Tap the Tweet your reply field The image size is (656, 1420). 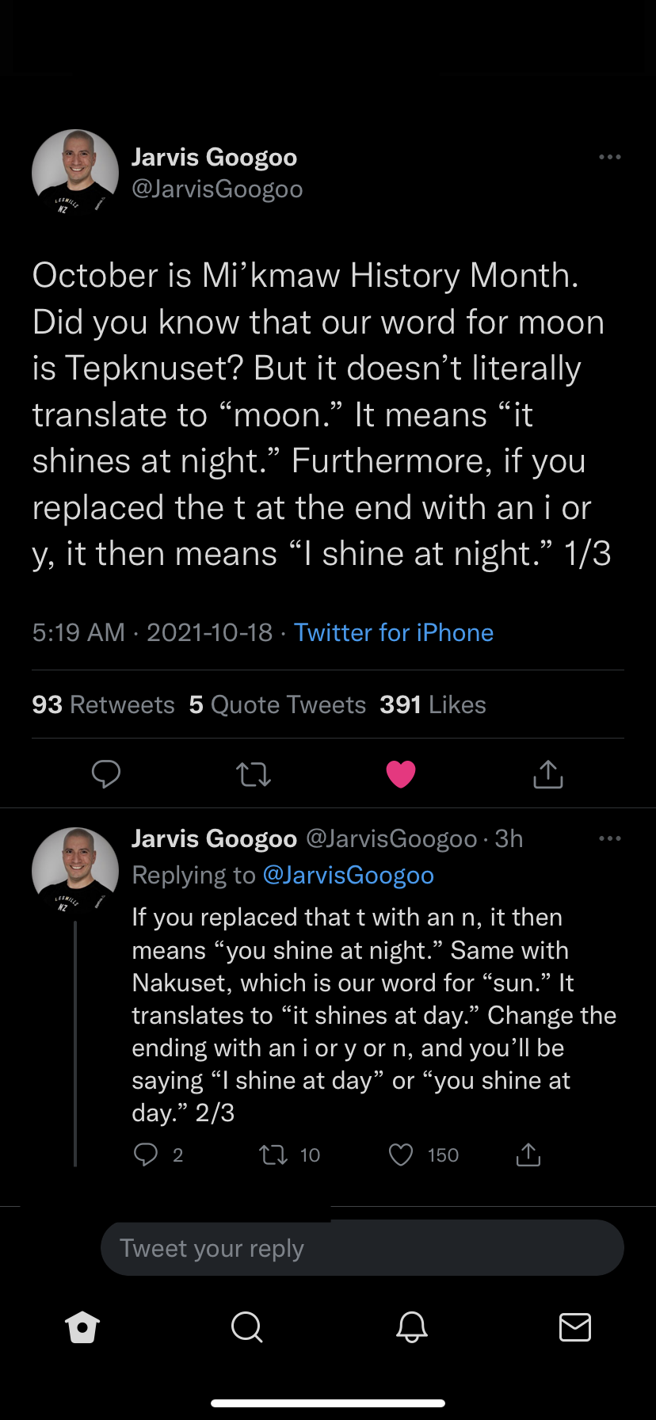click(362, 1248)
